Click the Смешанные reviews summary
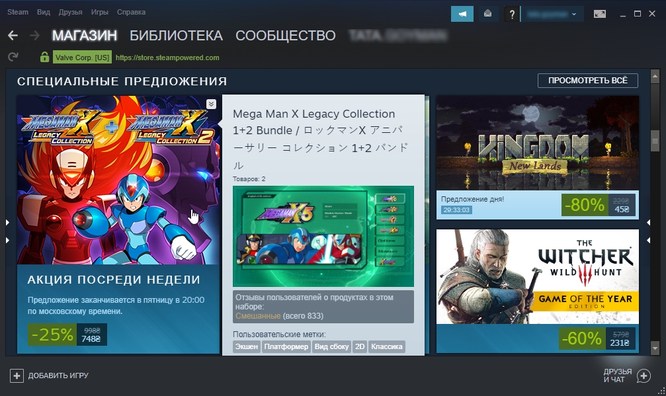 coord(258,316)
